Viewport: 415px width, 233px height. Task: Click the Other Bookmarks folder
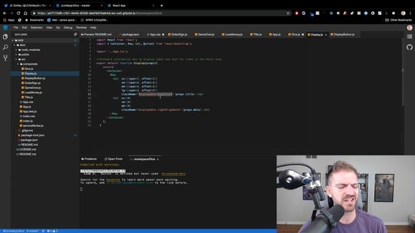click(x=398, y=20)
